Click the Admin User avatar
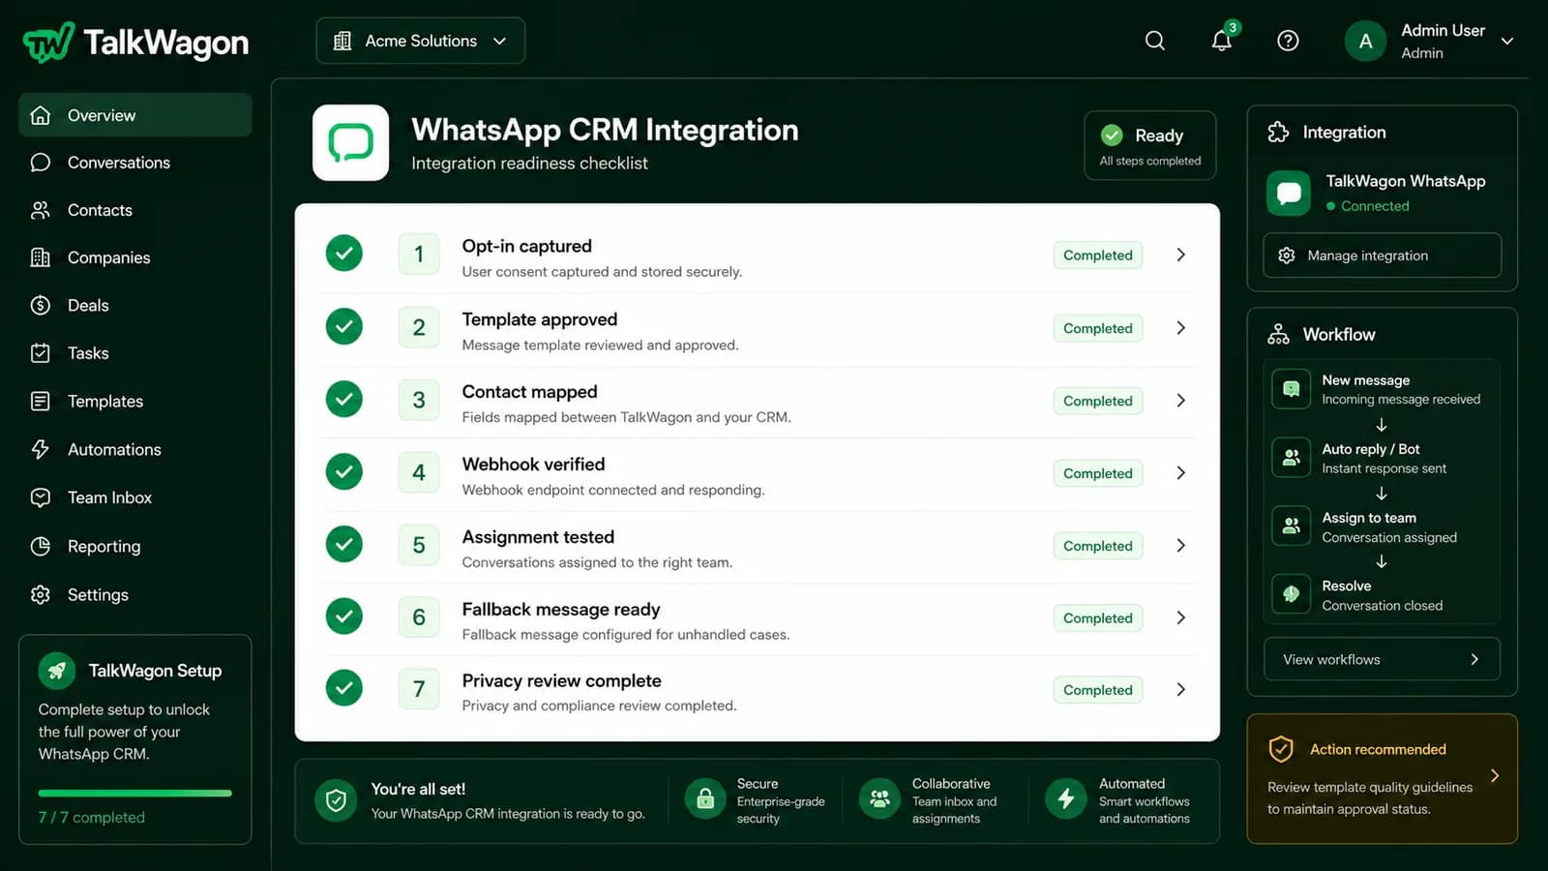This screenshot has height=871, width=1548. tap(1365, 41)
